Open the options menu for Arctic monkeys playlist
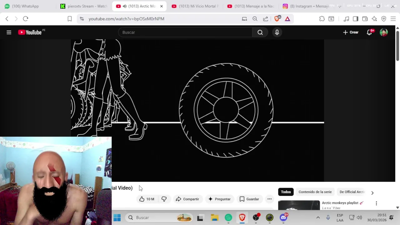This screenshot has width=400, height=225. pos(376,203)
